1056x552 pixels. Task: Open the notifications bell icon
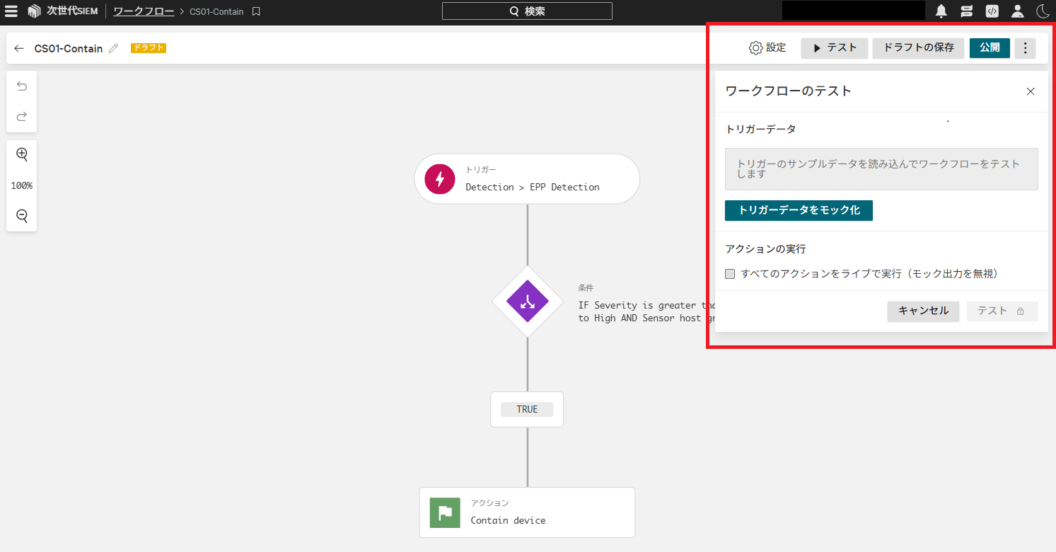941,11
